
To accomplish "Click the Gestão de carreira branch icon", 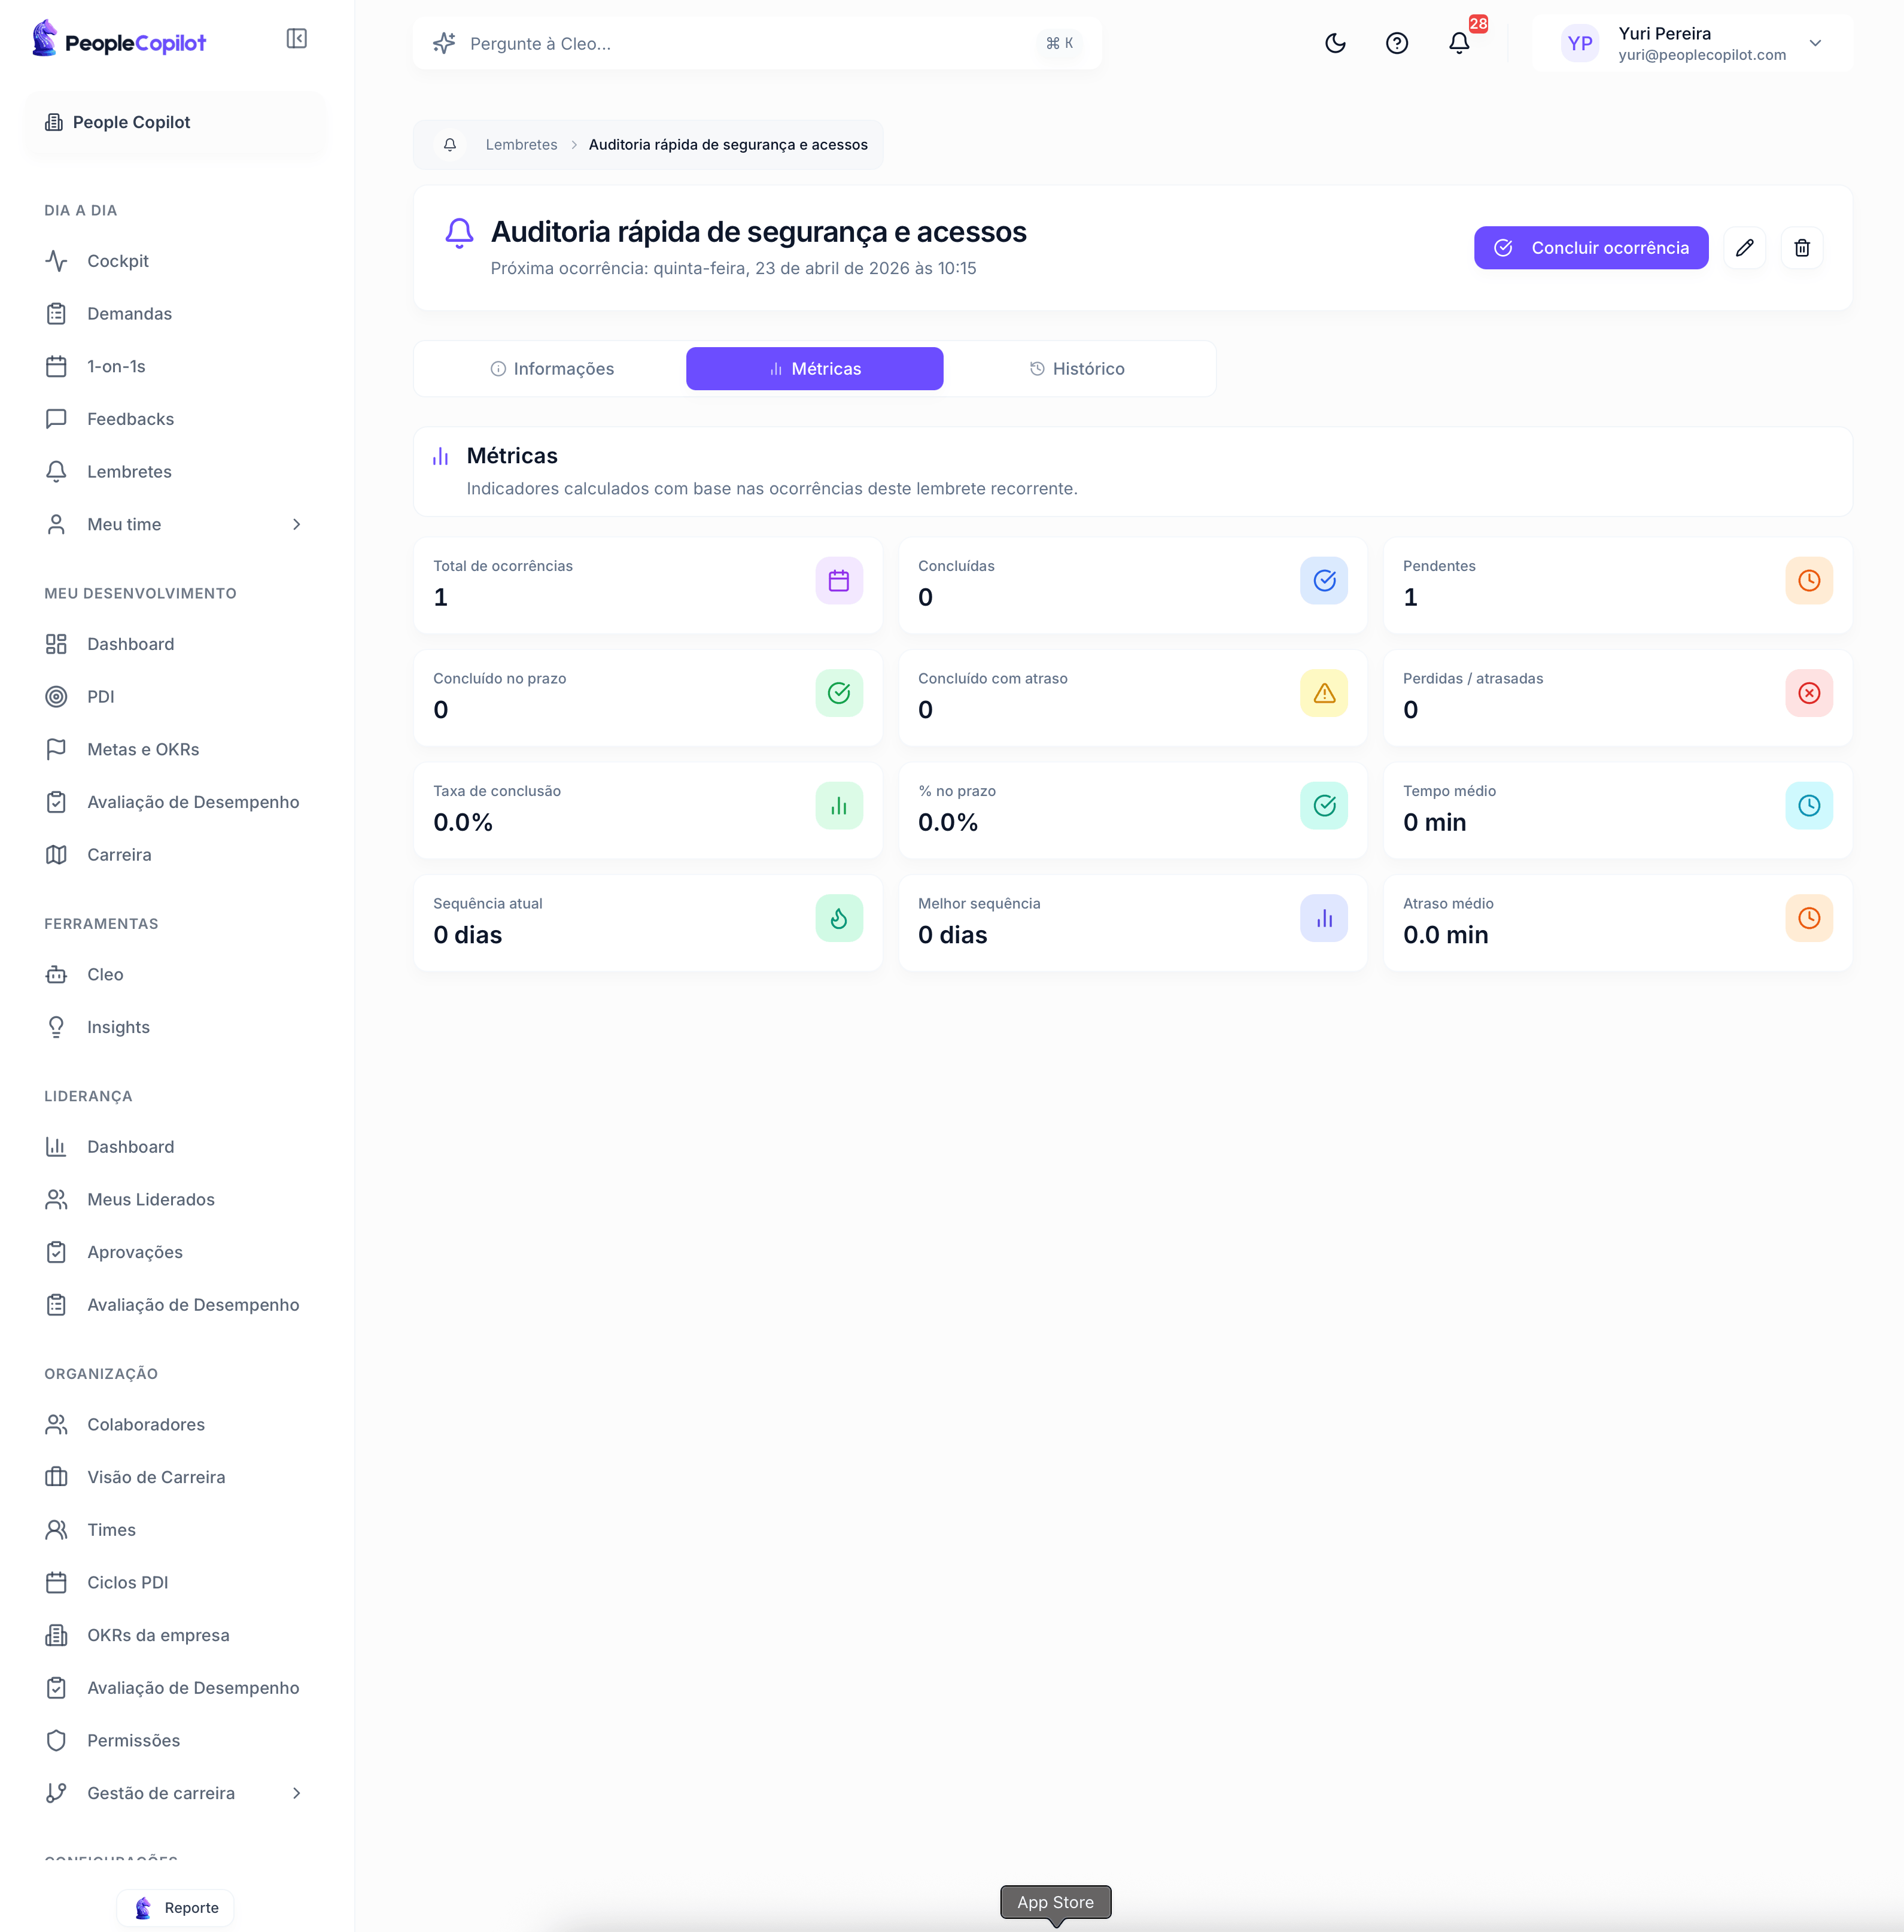I will (56, 1794).
